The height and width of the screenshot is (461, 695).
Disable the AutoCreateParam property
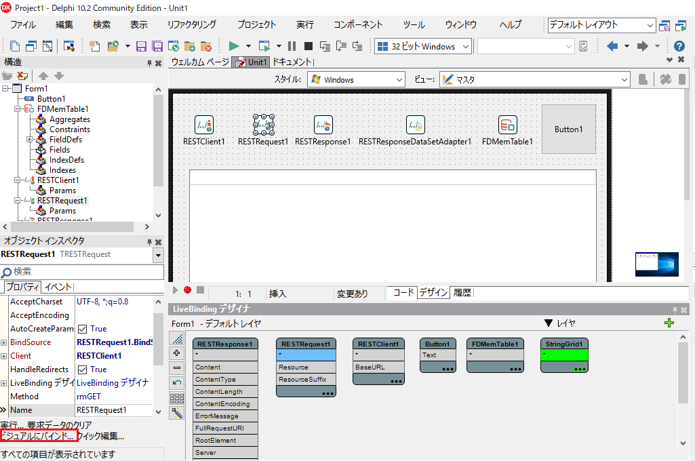click(82, 328)
